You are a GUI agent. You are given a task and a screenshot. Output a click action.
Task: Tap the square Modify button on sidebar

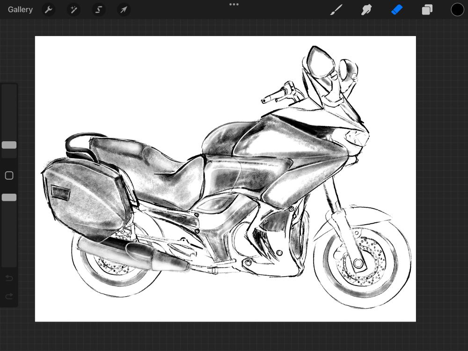9,175
